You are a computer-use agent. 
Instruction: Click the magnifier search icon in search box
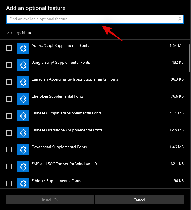click(179, 19)
